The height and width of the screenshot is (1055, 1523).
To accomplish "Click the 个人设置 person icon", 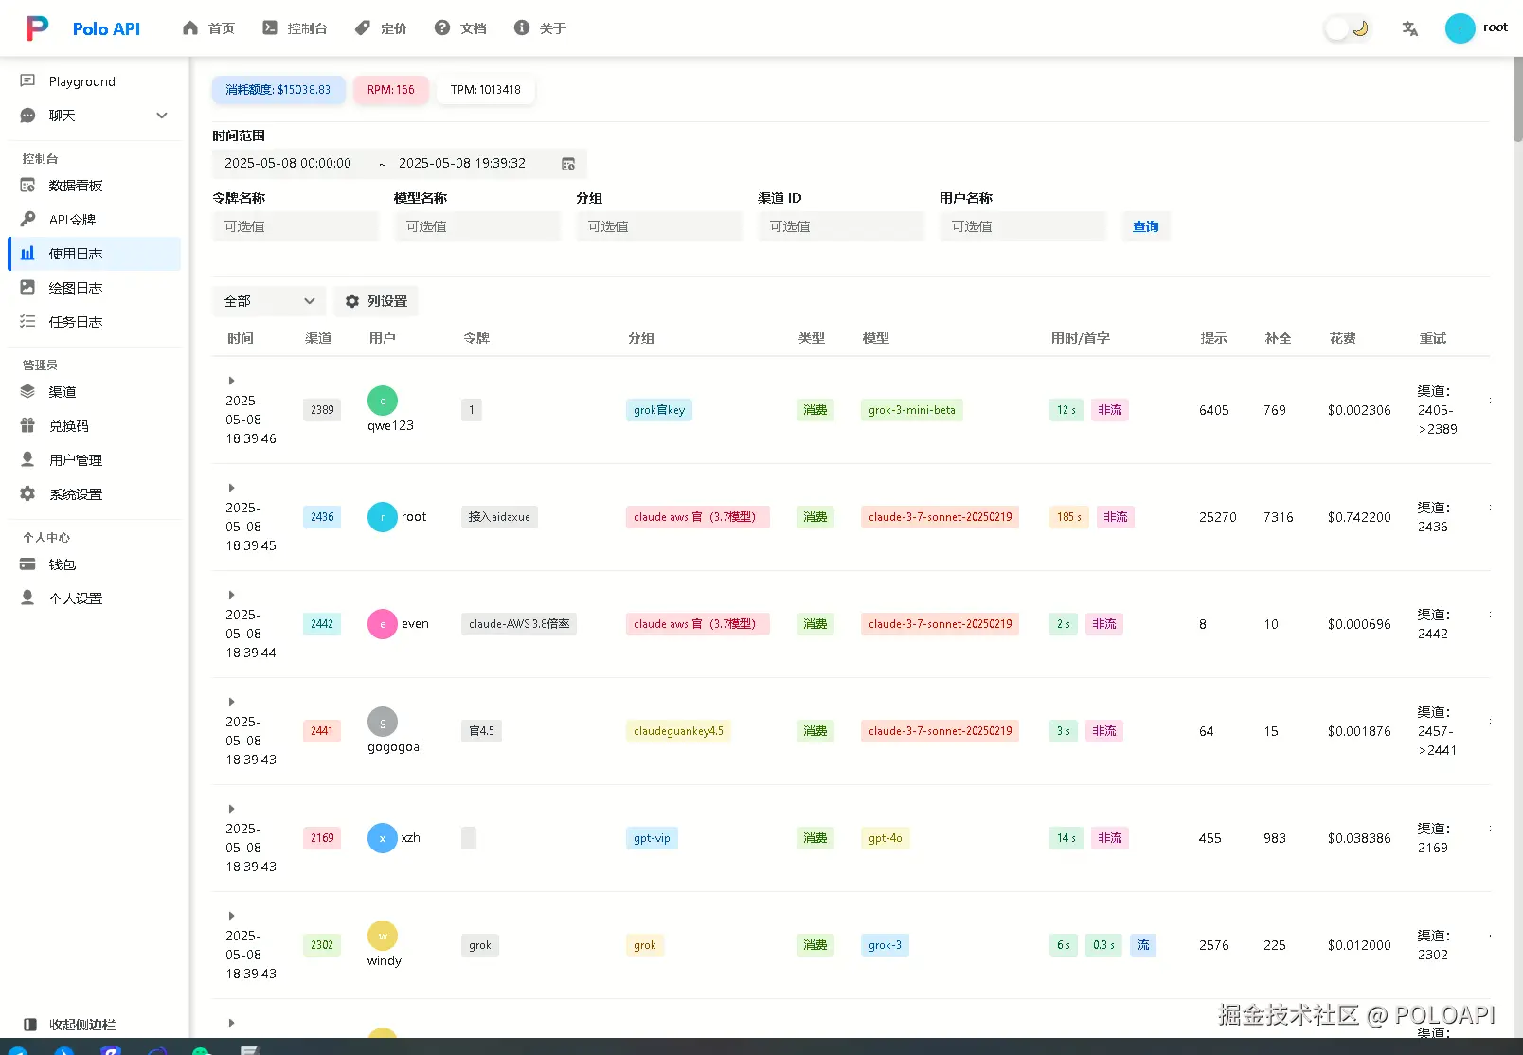I will click(x=27, y=599).
